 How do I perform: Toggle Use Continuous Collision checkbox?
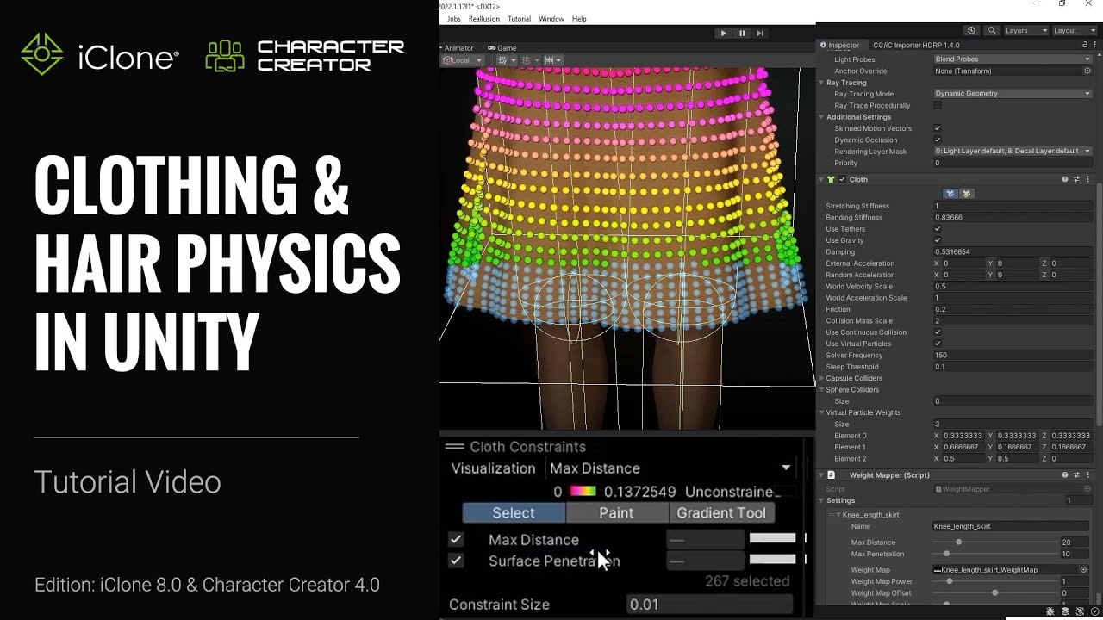point(938,332)
